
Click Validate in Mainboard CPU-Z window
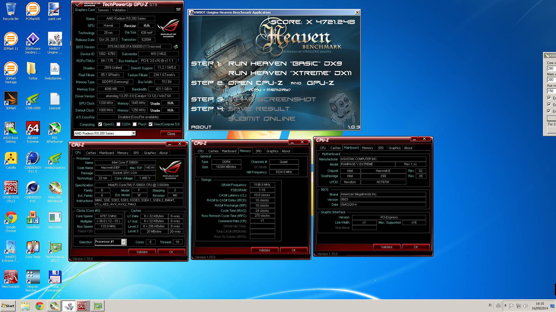point(387,247)
